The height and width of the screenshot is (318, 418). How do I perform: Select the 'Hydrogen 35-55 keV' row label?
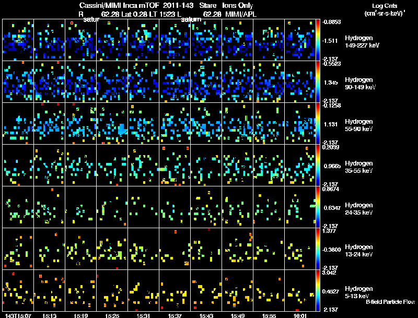(359, 167)
